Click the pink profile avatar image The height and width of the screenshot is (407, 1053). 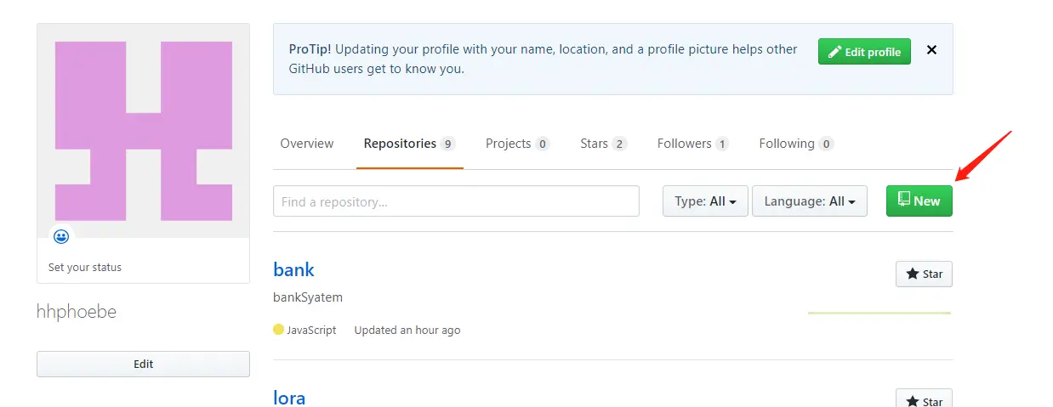point(143,130)
